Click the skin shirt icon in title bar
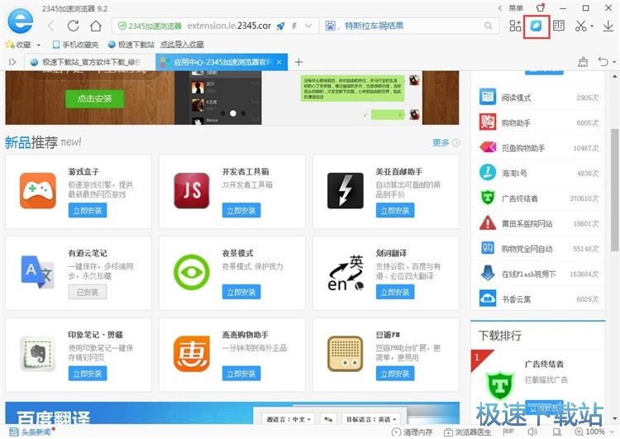 540,7
